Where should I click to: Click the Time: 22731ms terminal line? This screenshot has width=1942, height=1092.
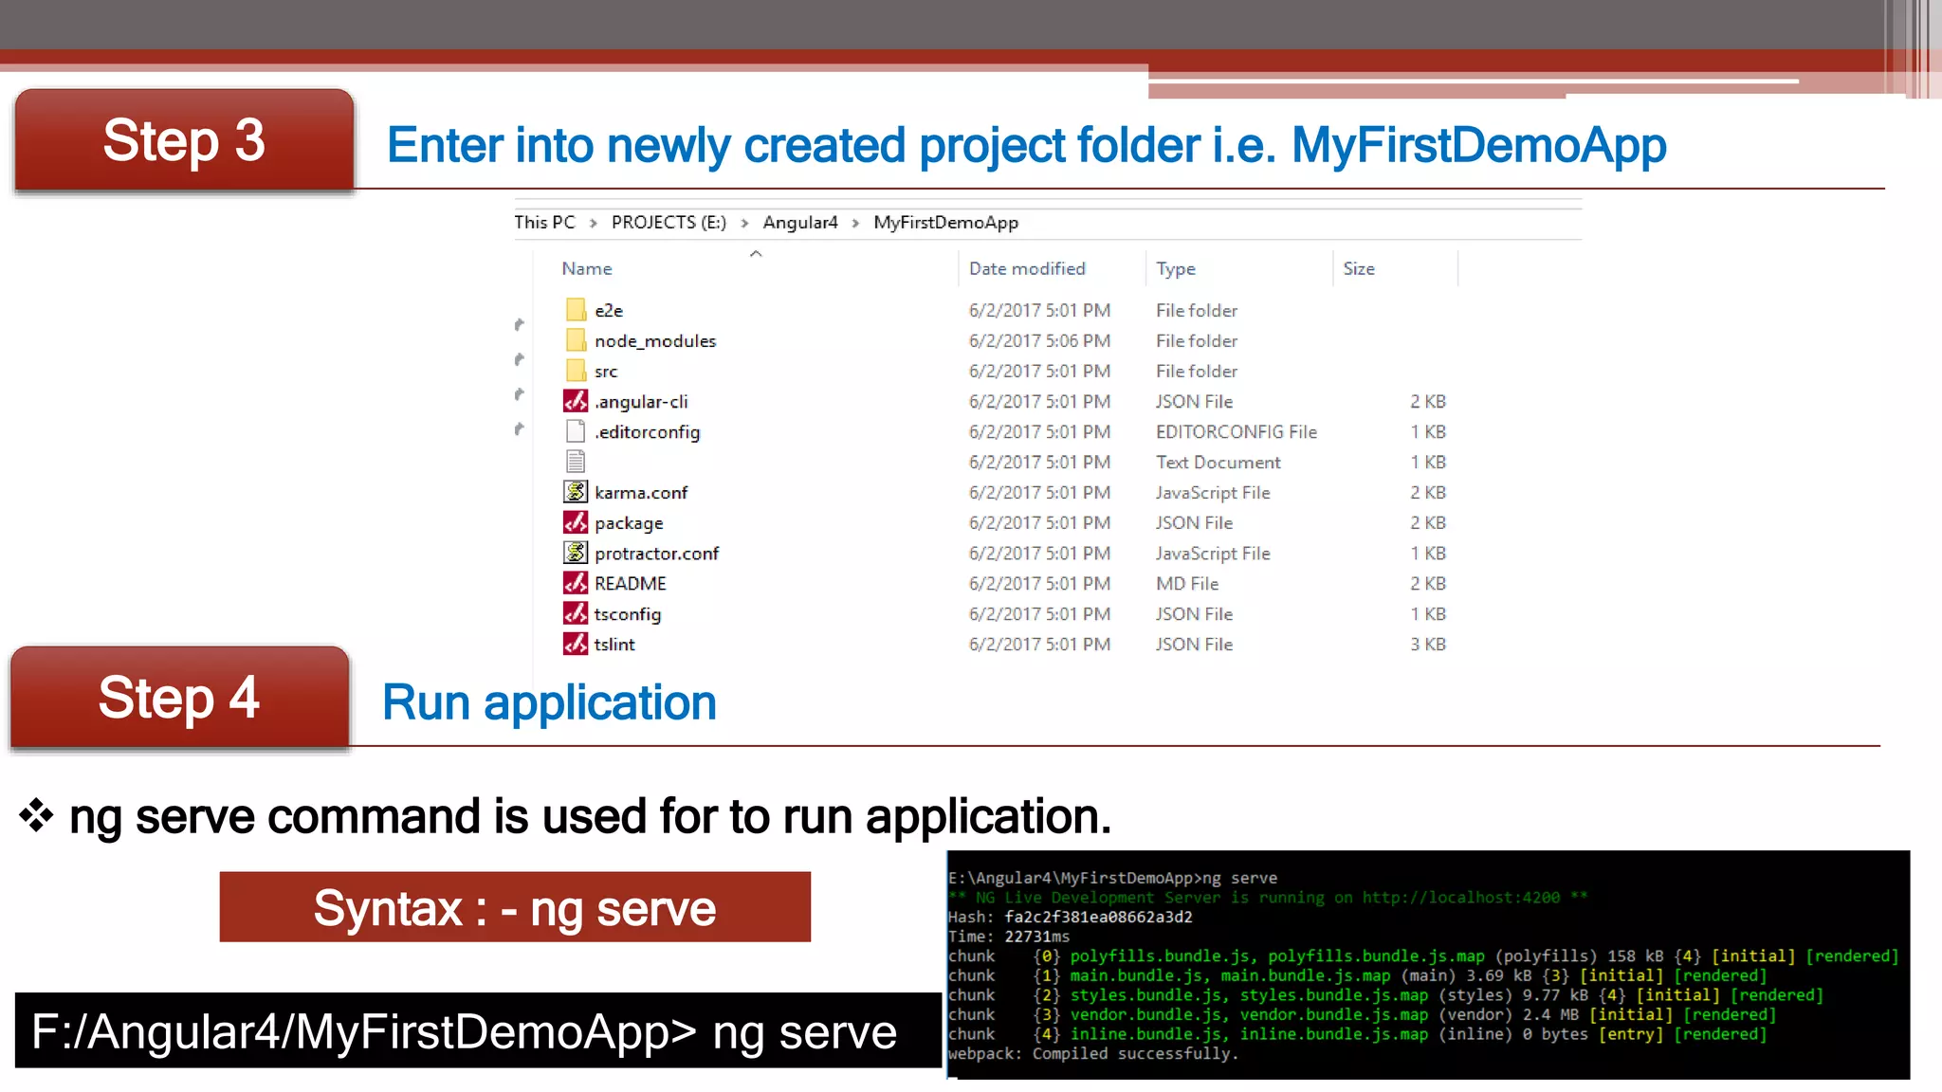(x=1008, y=937)
